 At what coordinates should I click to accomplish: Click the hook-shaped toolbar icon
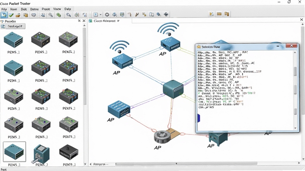[x=129, y=14]
